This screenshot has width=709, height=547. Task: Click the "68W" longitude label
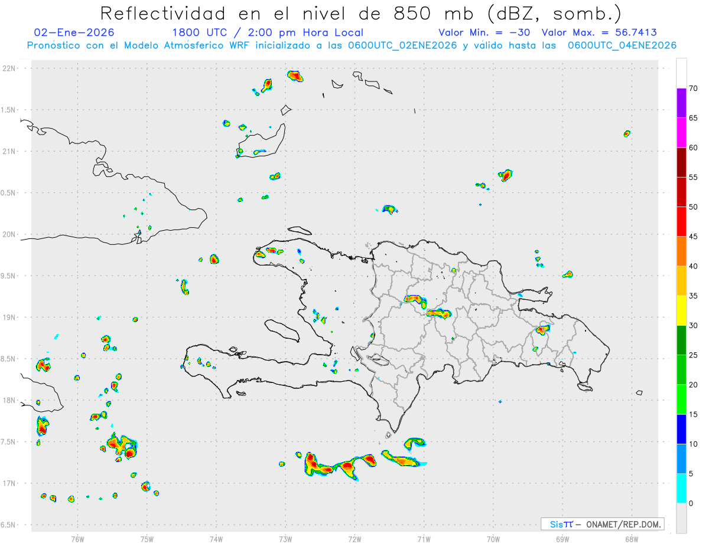(632, 539)
